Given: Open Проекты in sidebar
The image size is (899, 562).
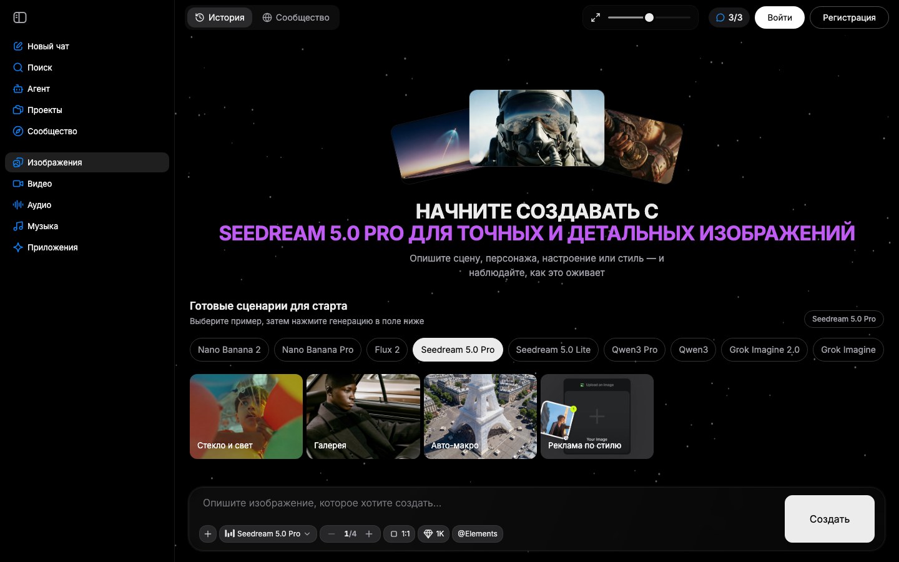Looking at the screenshot, I should coord(87,110).
